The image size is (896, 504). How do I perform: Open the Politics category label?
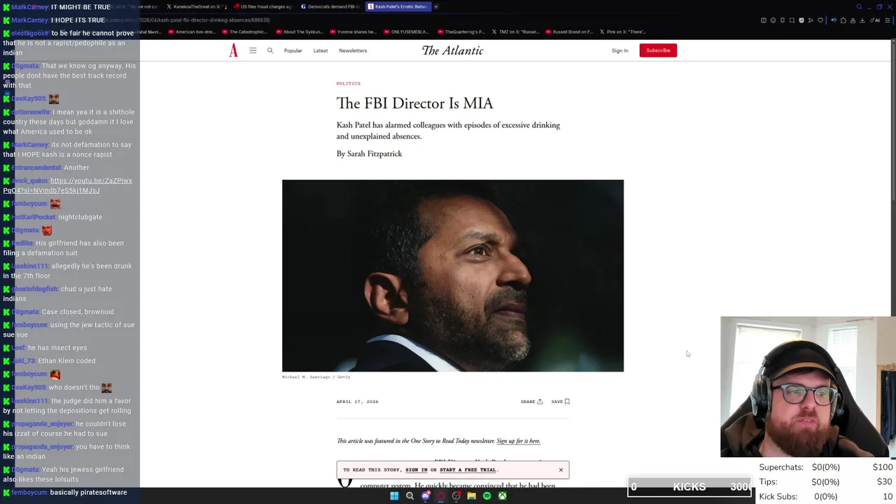[348, 83]
